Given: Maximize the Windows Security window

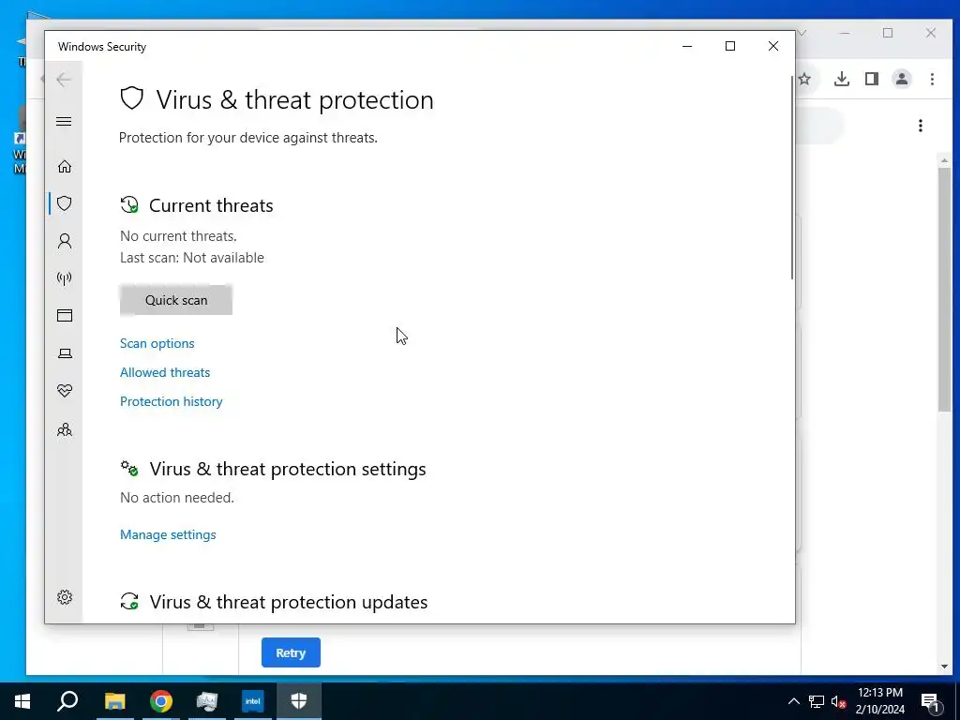Looking at the screenshot, I should [729, 46].
